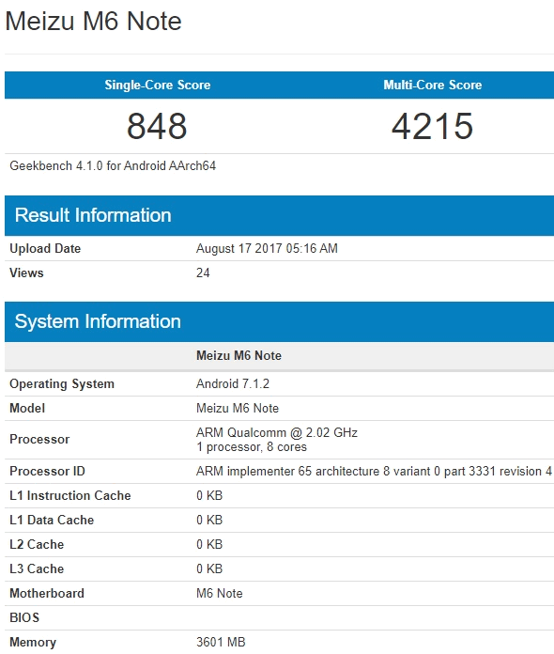Select the L3 Cache label
Viewport: 554px width, 654px height.
37,568
